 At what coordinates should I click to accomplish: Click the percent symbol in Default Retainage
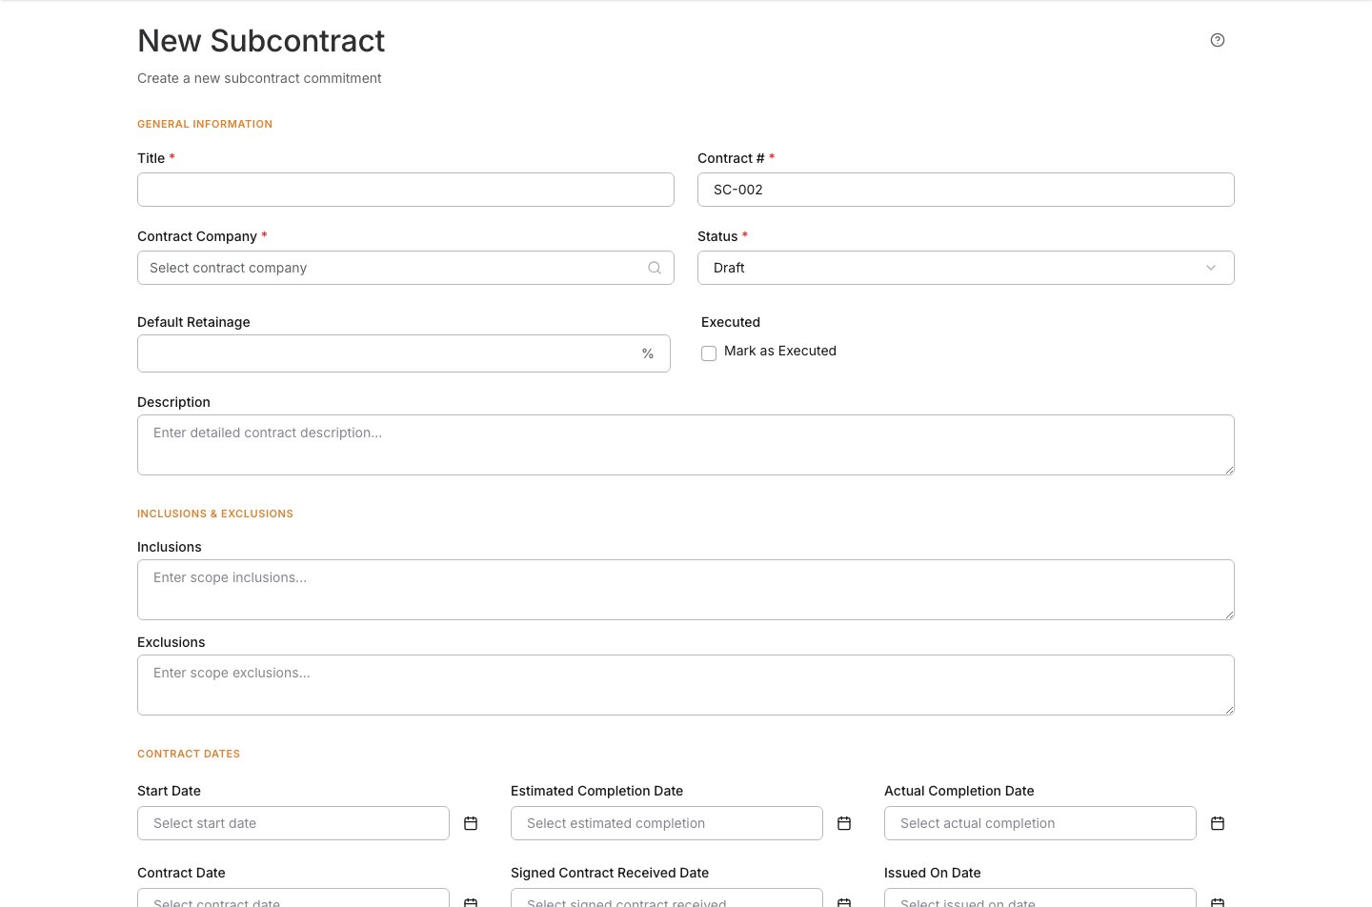tap(648, 353)
